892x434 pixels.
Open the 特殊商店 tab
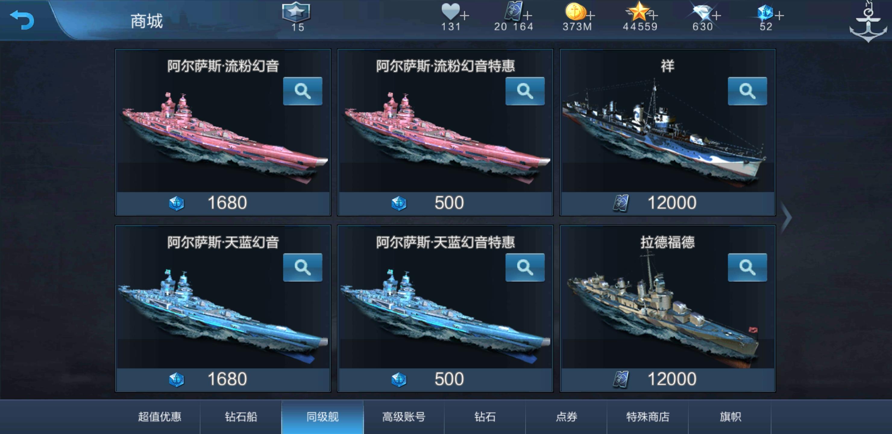point(648,417)
